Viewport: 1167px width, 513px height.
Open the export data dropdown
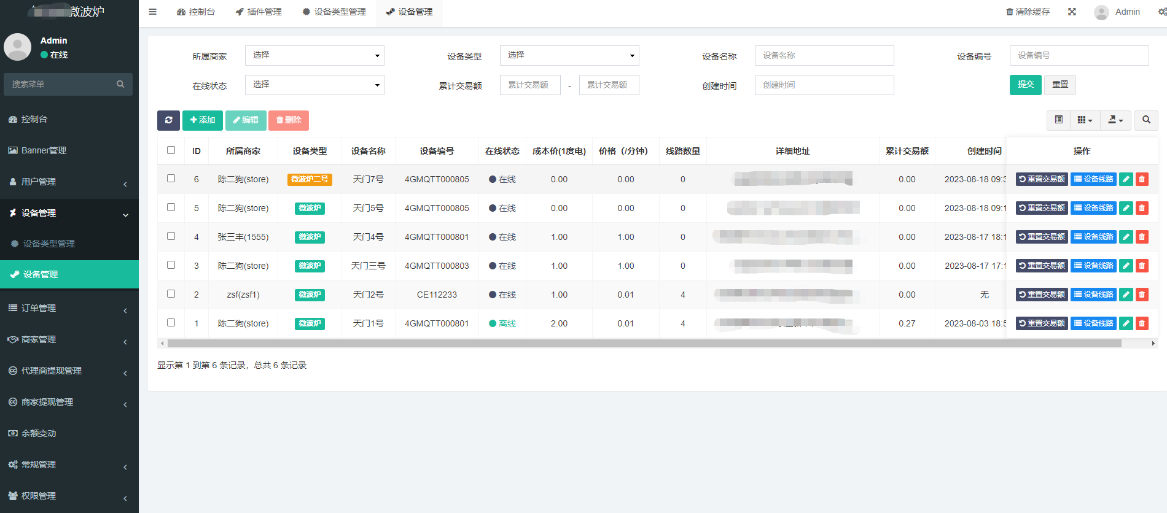(1115, 120)
